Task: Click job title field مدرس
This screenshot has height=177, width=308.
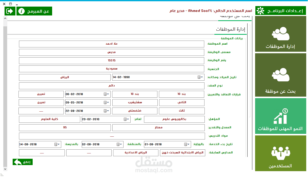Action: pyautogui.click(x=112, y=52)
